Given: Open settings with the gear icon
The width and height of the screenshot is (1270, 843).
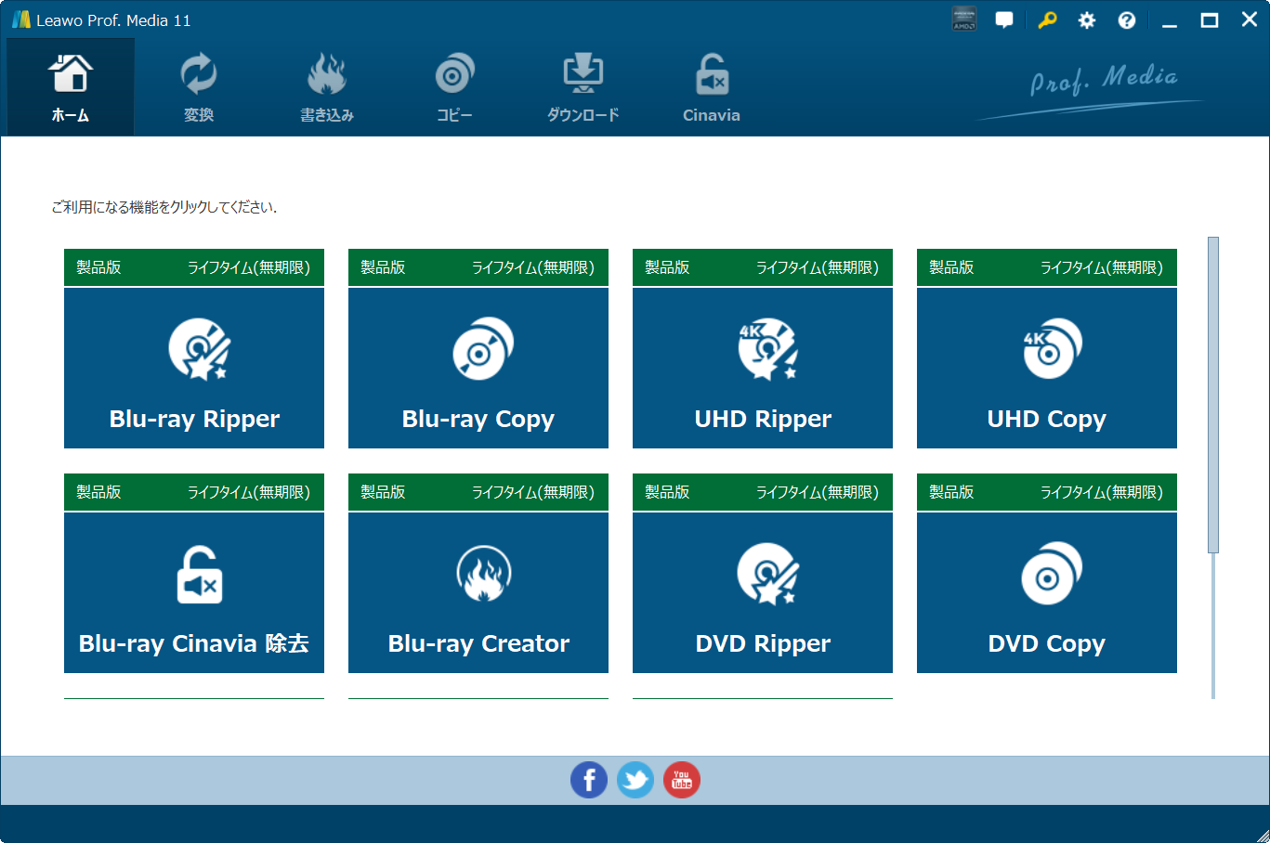Looking at the screenshot, I should coord(1087,20).
